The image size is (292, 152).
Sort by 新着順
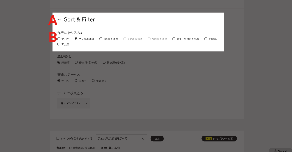tap(59, 62)
